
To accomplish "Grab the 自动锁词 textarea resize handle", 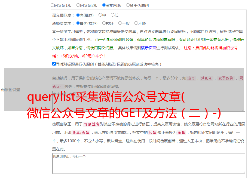I will (243, 110).
